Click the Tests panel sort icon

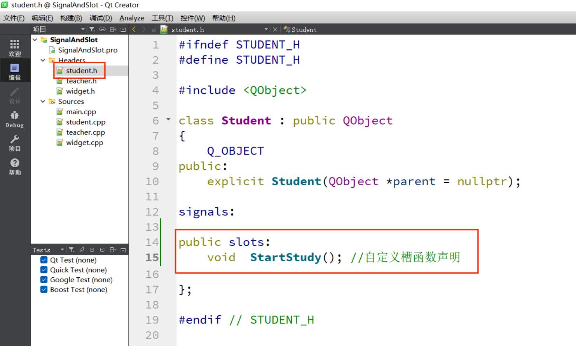coord(82,250)
